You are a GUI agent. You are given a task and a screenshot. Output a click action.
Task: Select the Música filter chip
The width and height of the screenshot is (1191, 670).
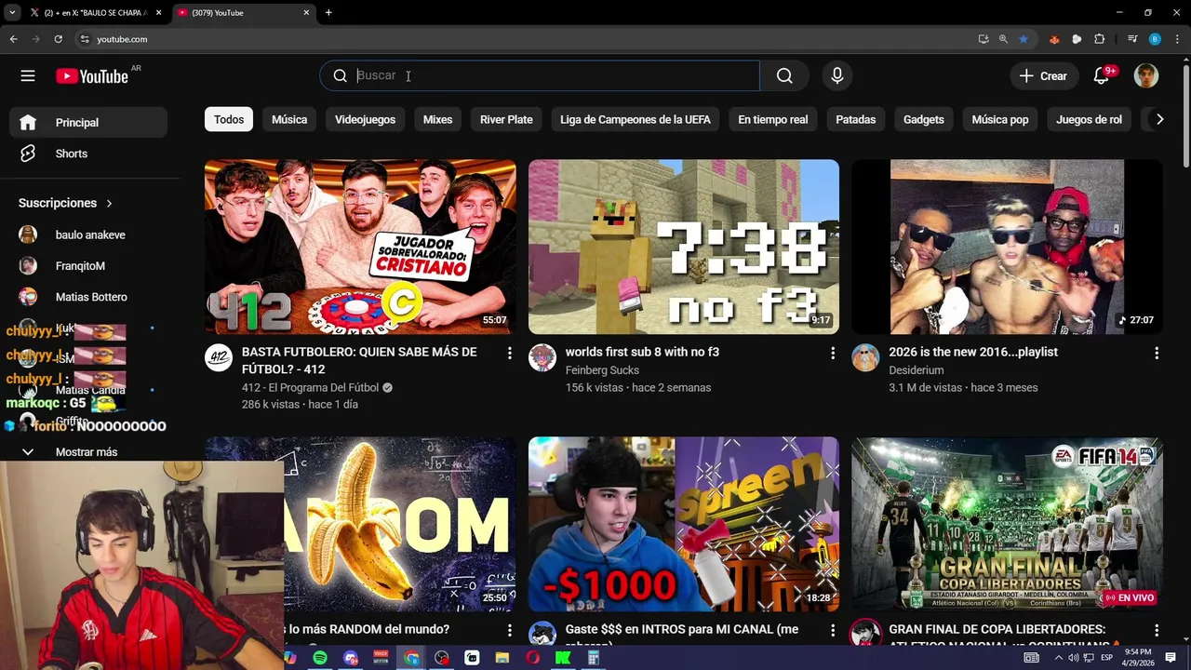coord(289,119)
